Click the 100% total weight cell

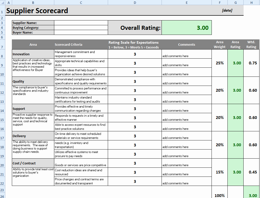tap(220, 195)
